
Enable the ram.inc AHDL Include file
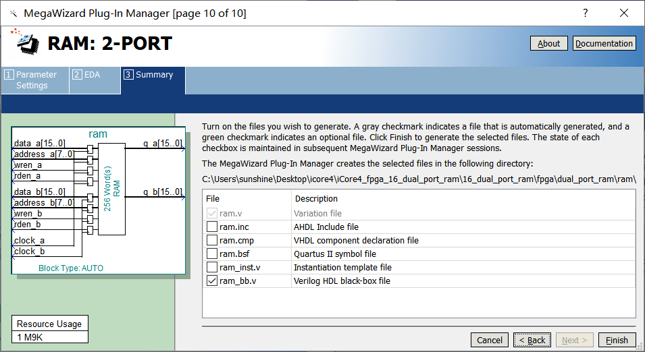click(212, 227)
